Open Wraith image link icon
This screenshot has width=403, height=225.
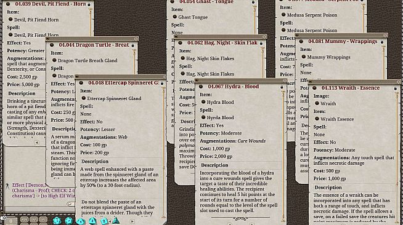click(x=317, y=103)
